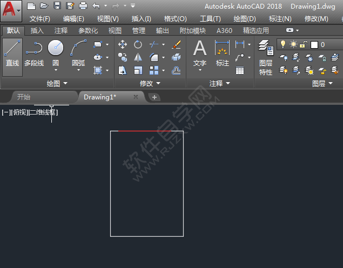Toggle layer on/off lightbulb icon
Viewport: 343px width, 268px height.
tap(283, 44)
